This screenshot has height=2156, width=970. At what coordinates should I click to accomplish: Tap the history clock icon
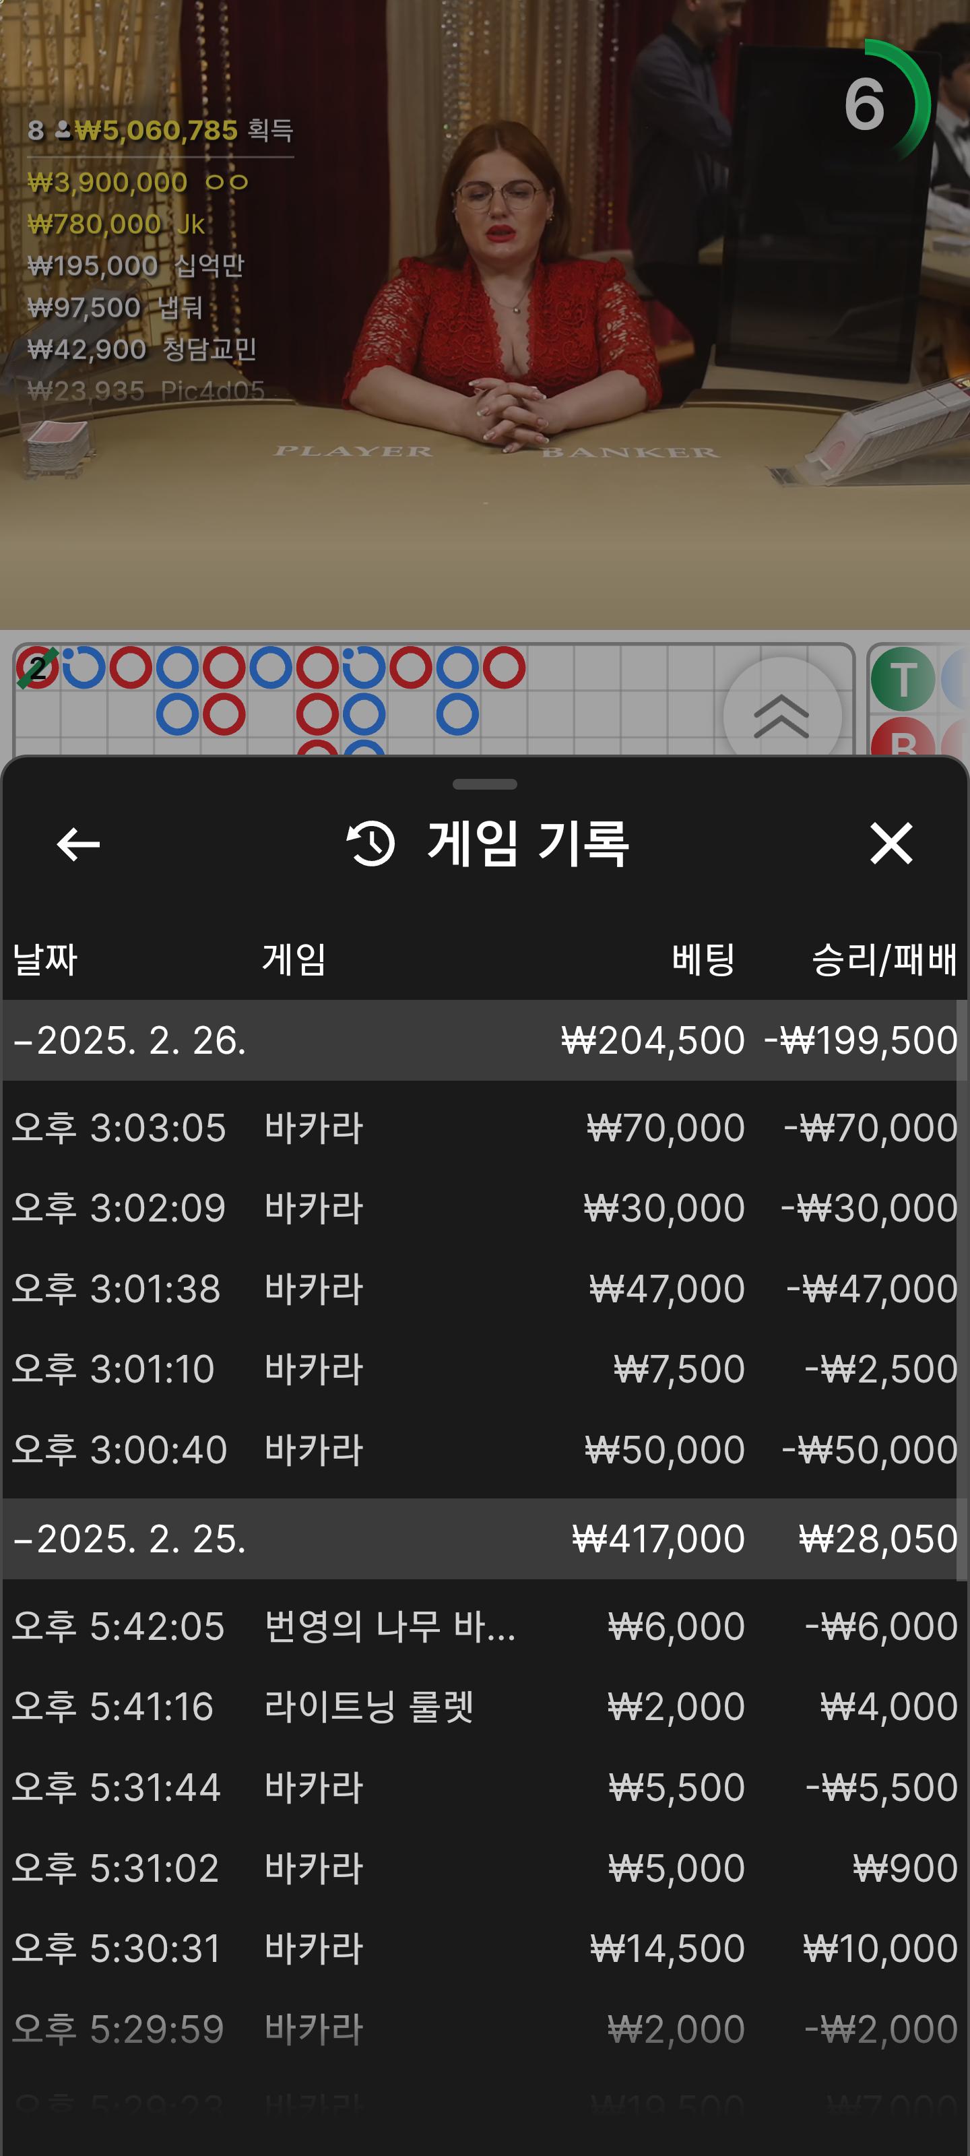370,843
